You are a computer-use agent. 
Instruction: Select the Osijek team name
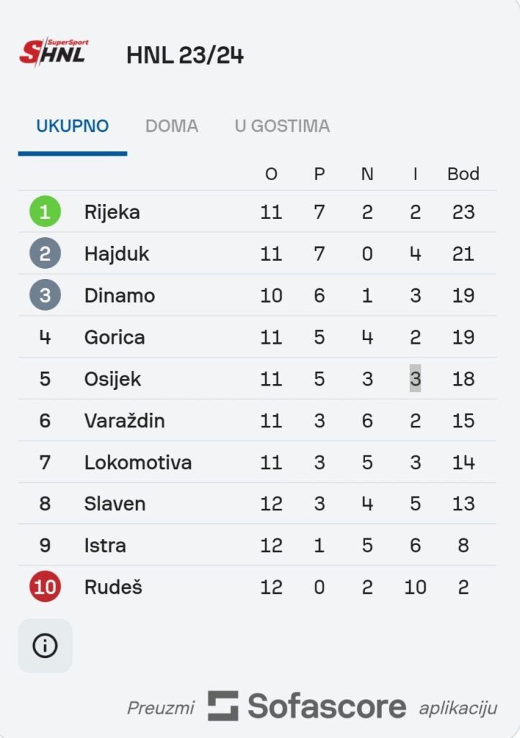(x=112, y=379)
